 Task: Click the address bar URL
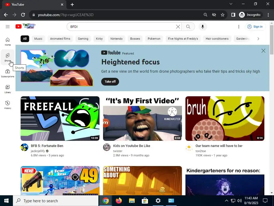click(66, 15)
